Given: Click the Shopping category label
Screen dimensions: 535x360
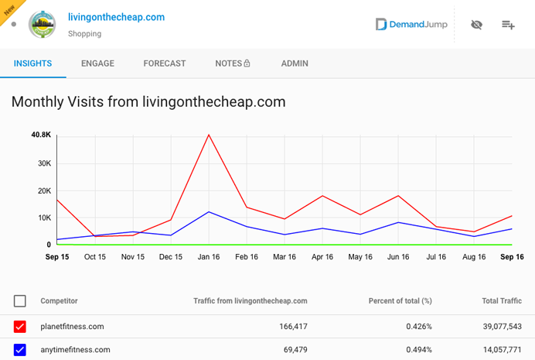Looking at the screenshot, I should (84, 34).
